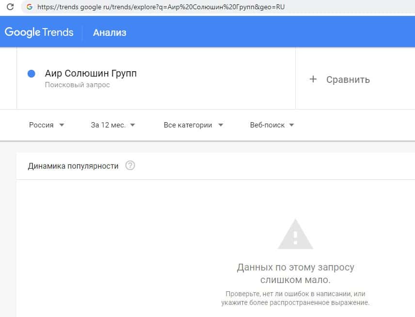This screenshot has height=317, width=415.
Task: Click the address bar URL
Action: click(x=160, y=7)
